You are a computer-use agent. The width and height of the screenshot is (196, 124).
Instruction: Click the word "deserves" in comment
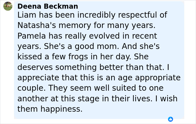35,67
